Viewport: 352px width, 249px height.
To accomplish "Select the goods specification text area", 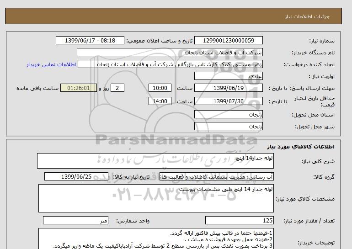I will click(x=156, y=198).
